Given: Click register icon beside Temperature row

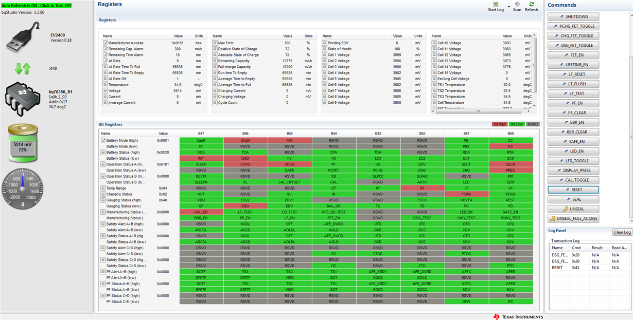Looking at the screenshot, I should coord(105,85).
